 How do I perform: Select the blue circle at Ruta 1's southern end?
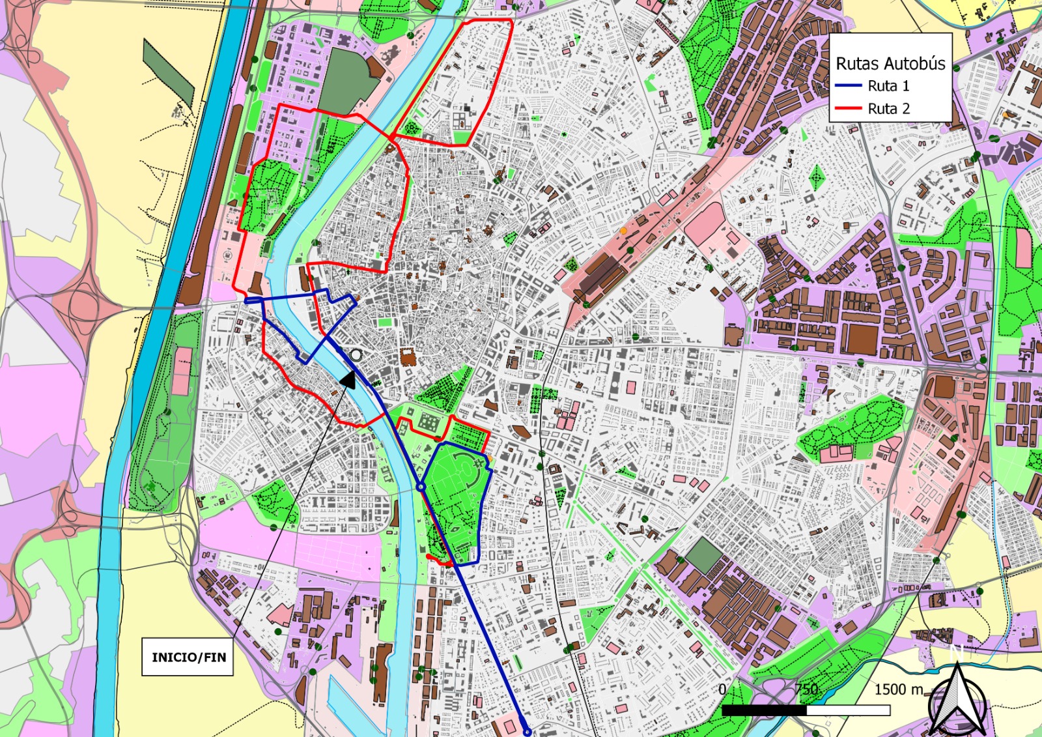(527, 732)
